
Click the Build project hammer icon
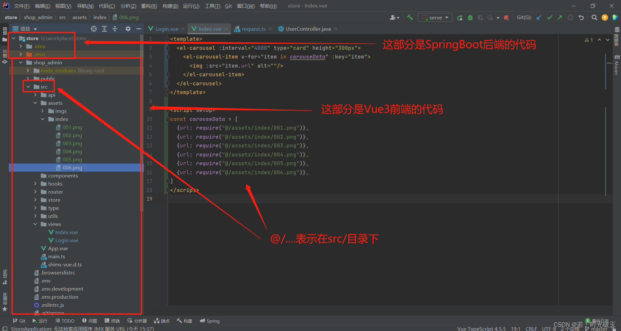(410, 17)
